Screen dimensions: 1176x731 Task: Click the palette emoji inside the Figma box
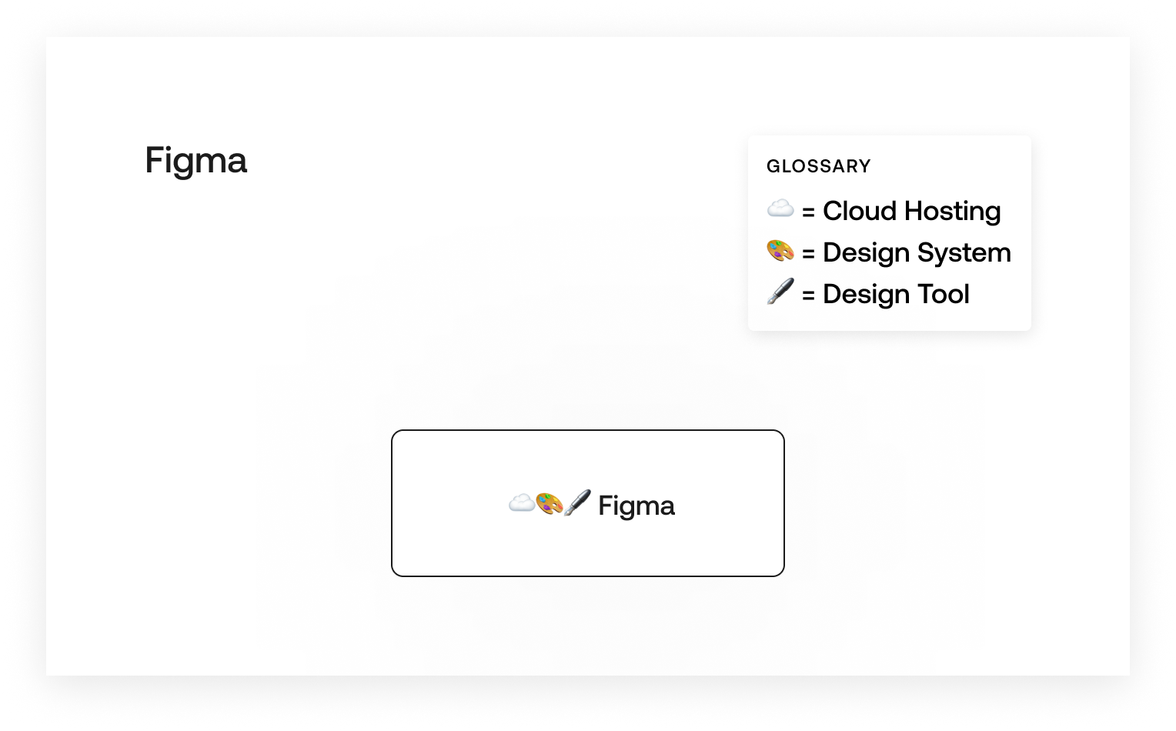click(549, 504)
